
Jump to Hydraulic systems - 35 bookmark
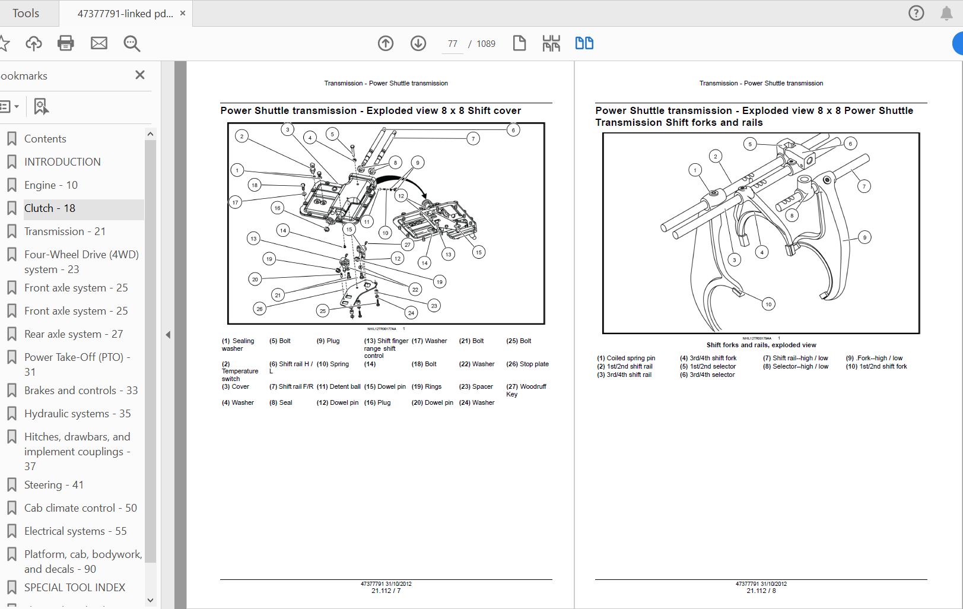point(77,414)
